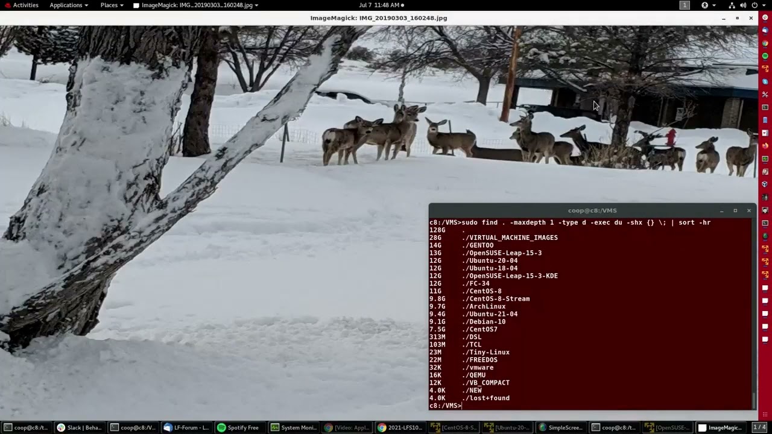
Task: Open the VirtualBox cube icon in dock
Action: click(x=765, y=184)
